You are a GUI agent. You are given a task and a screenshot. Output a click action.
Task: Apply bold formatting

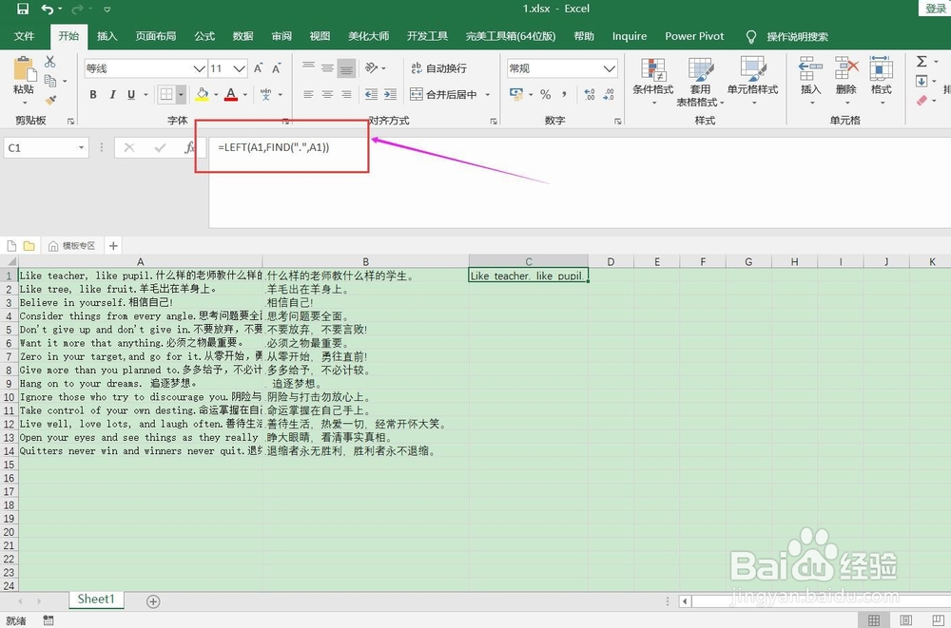92,94
